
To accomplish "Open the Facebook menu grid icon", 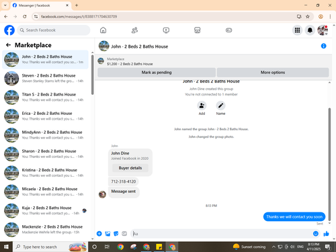I will (297, 30).
